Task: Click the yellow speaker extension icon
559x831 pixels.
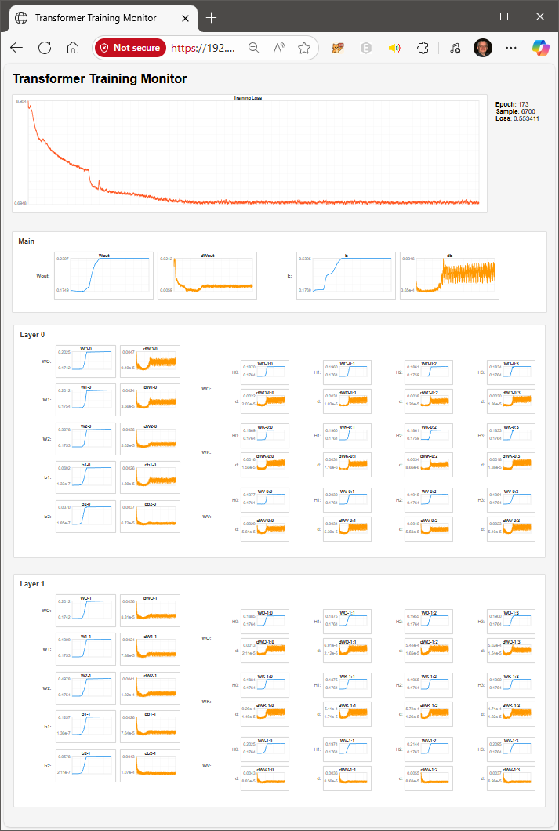Action: tap(394, 48)
